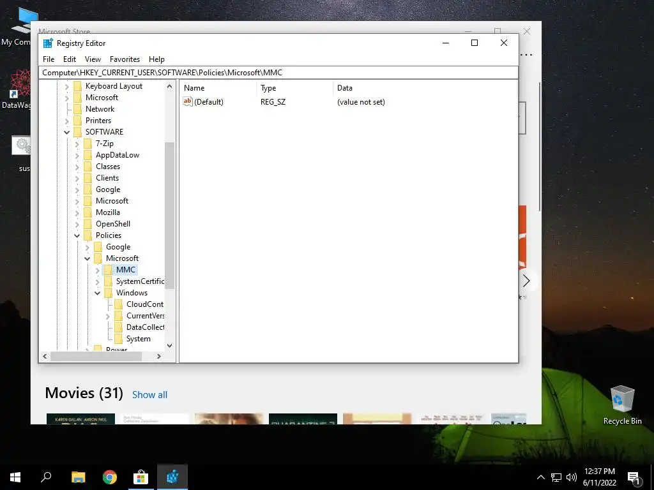Select the OpenShell folder icon
This screenshot has height=490, width=654.
coord(87,224)
